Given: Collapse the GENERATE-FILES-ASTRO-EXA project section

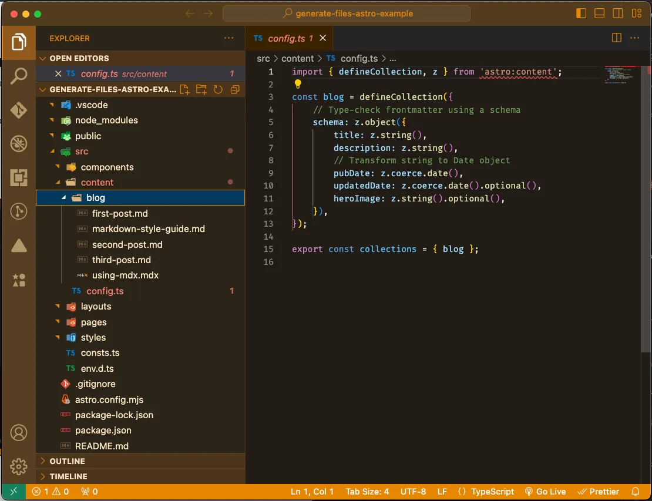Looking at the screenshot, I should (x=42, y=89).
